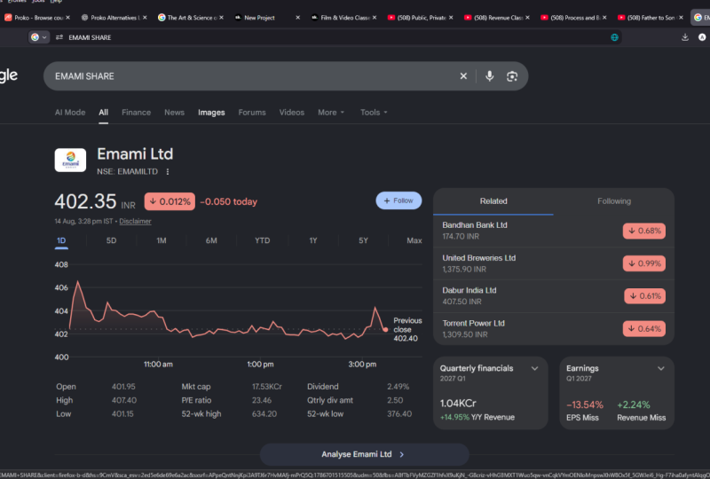Click the 0.012% price change badge
Image resolution: width=710 pixels, height=479 pixels.
point(170,201)
